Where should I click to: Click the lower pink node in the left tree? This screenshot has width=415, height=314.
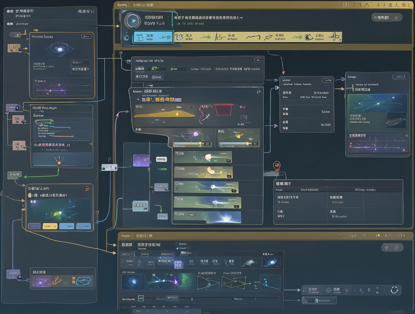(x=19, y=145)
